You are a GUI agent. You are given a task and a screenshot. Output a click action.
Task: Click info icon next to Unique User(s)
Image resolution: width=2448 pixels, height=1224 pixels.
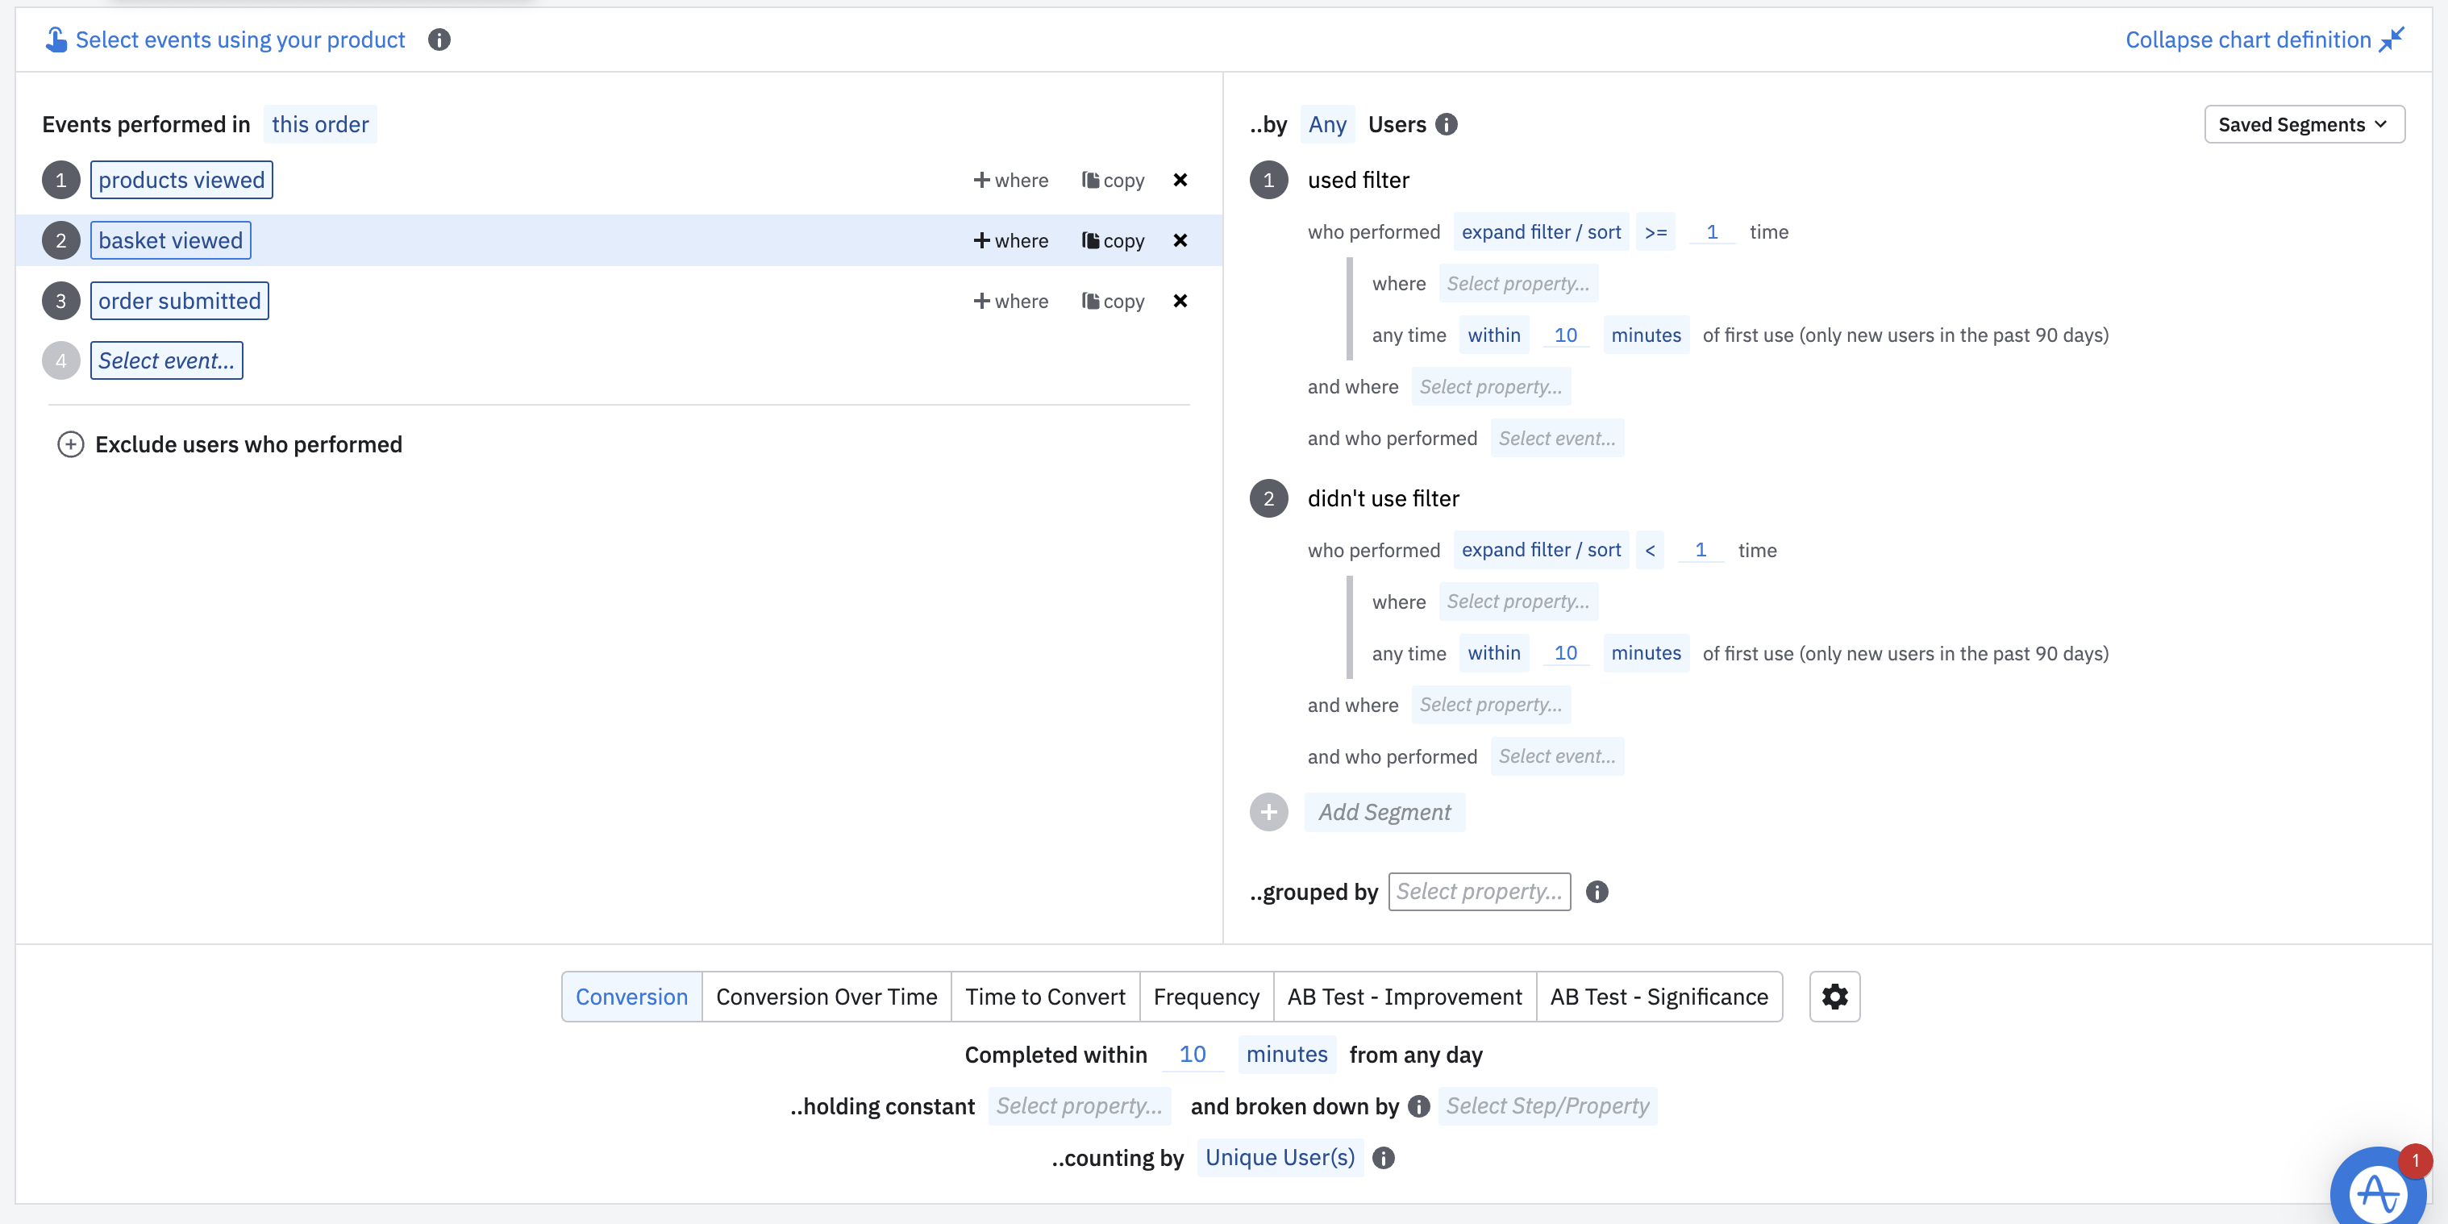pos(1383,1158)
